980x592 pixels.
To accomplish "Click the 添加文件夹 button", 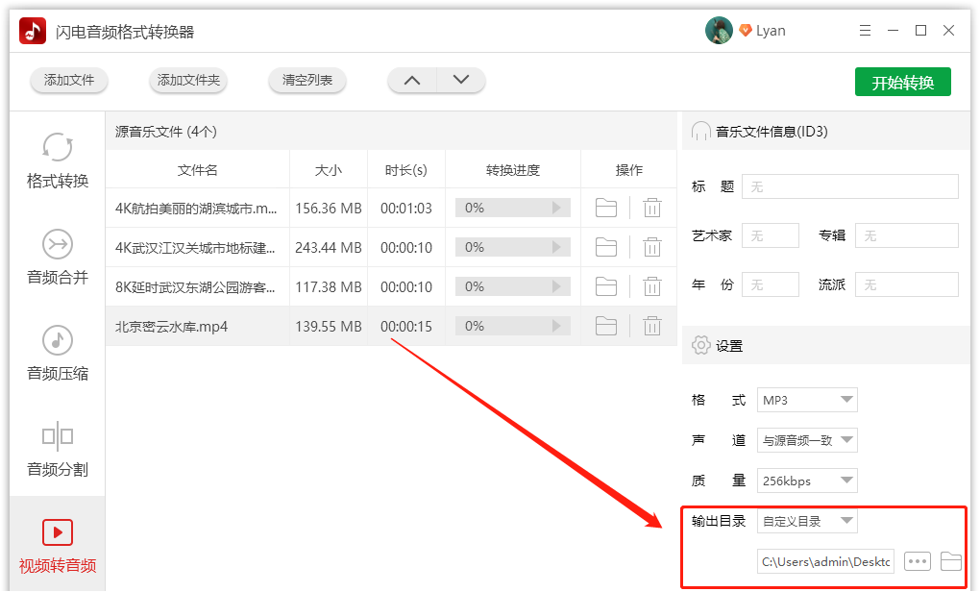I will coord(188,80).
